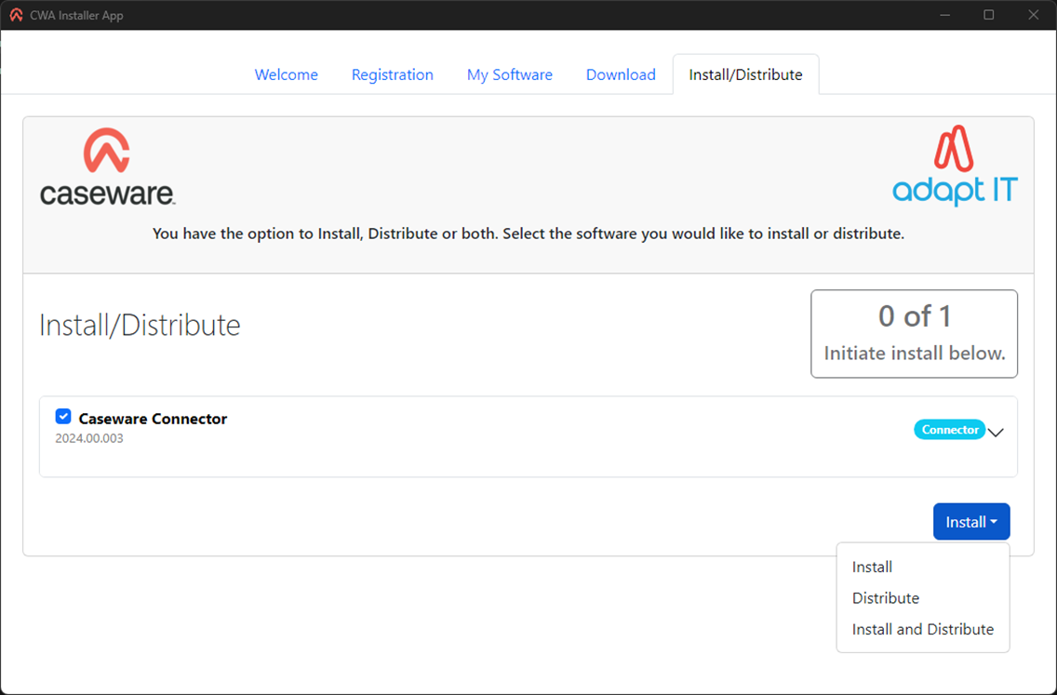Click version number 2024.00.003
1057x695 pixels.
click(x=89, y=438)
